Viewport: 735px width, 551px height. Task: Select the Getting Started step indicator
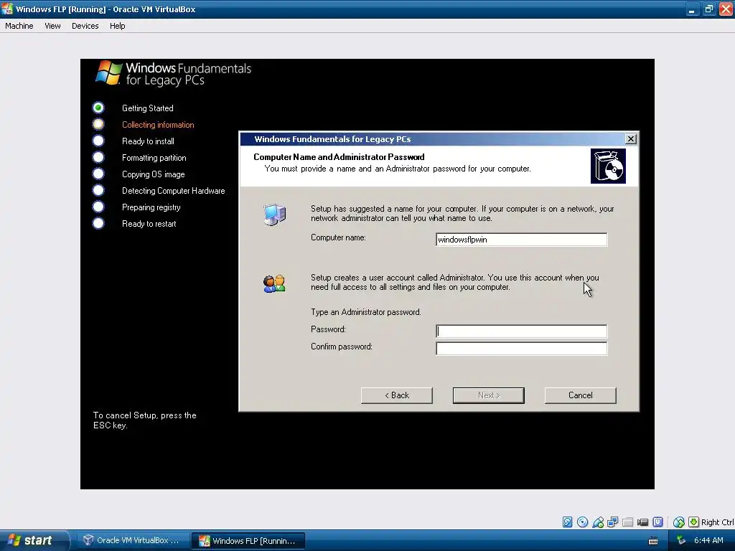[x=98, y=108]
